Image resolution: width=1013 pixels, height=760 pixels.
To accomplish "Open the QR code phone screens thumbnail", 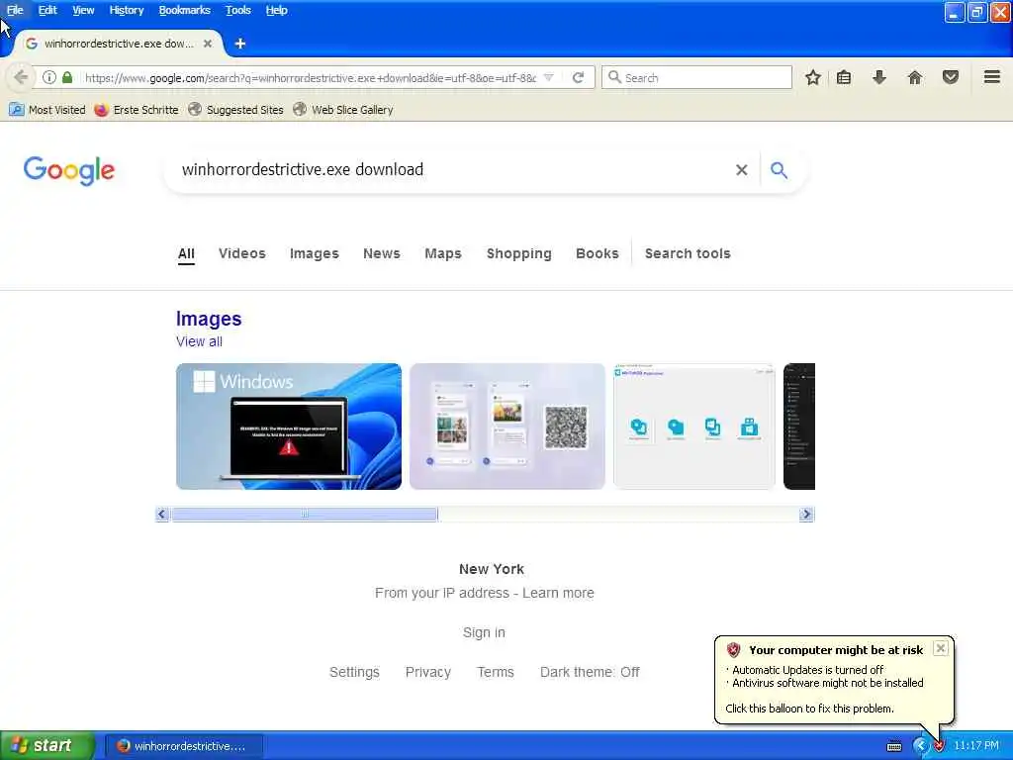I will click(507, 426).
